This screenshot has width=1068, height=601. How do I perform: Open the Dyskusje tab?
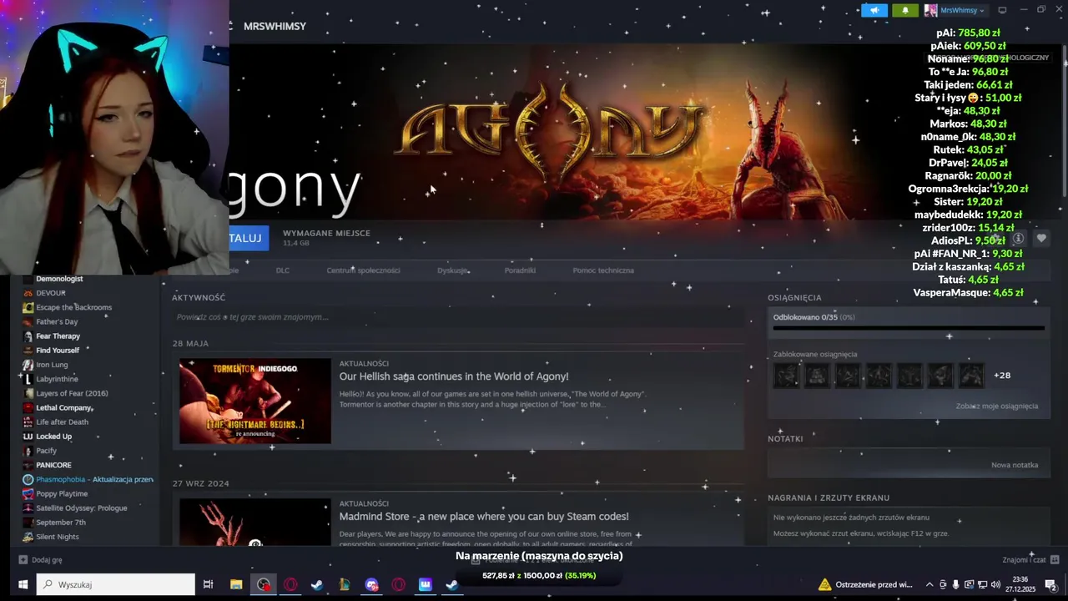pos(452,270)
